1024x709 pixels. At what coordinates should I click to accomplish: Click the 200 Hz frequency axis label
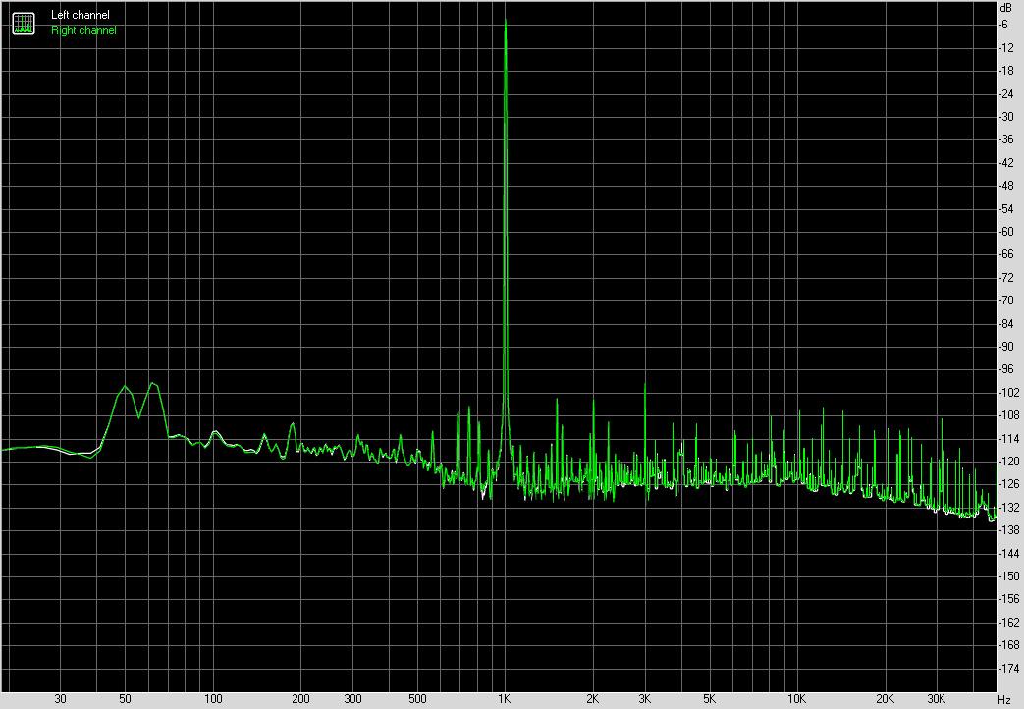tap(301, 700)
